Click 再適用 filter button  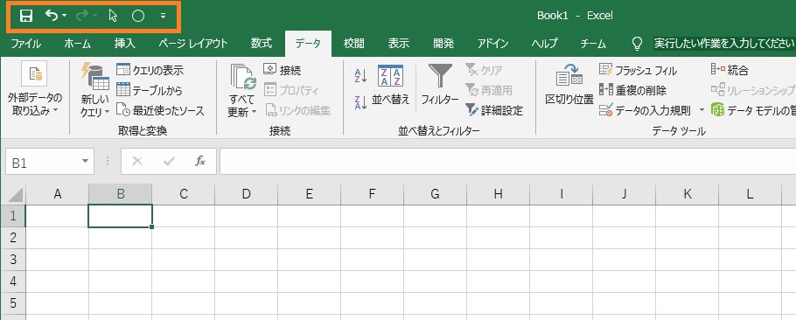489,90
